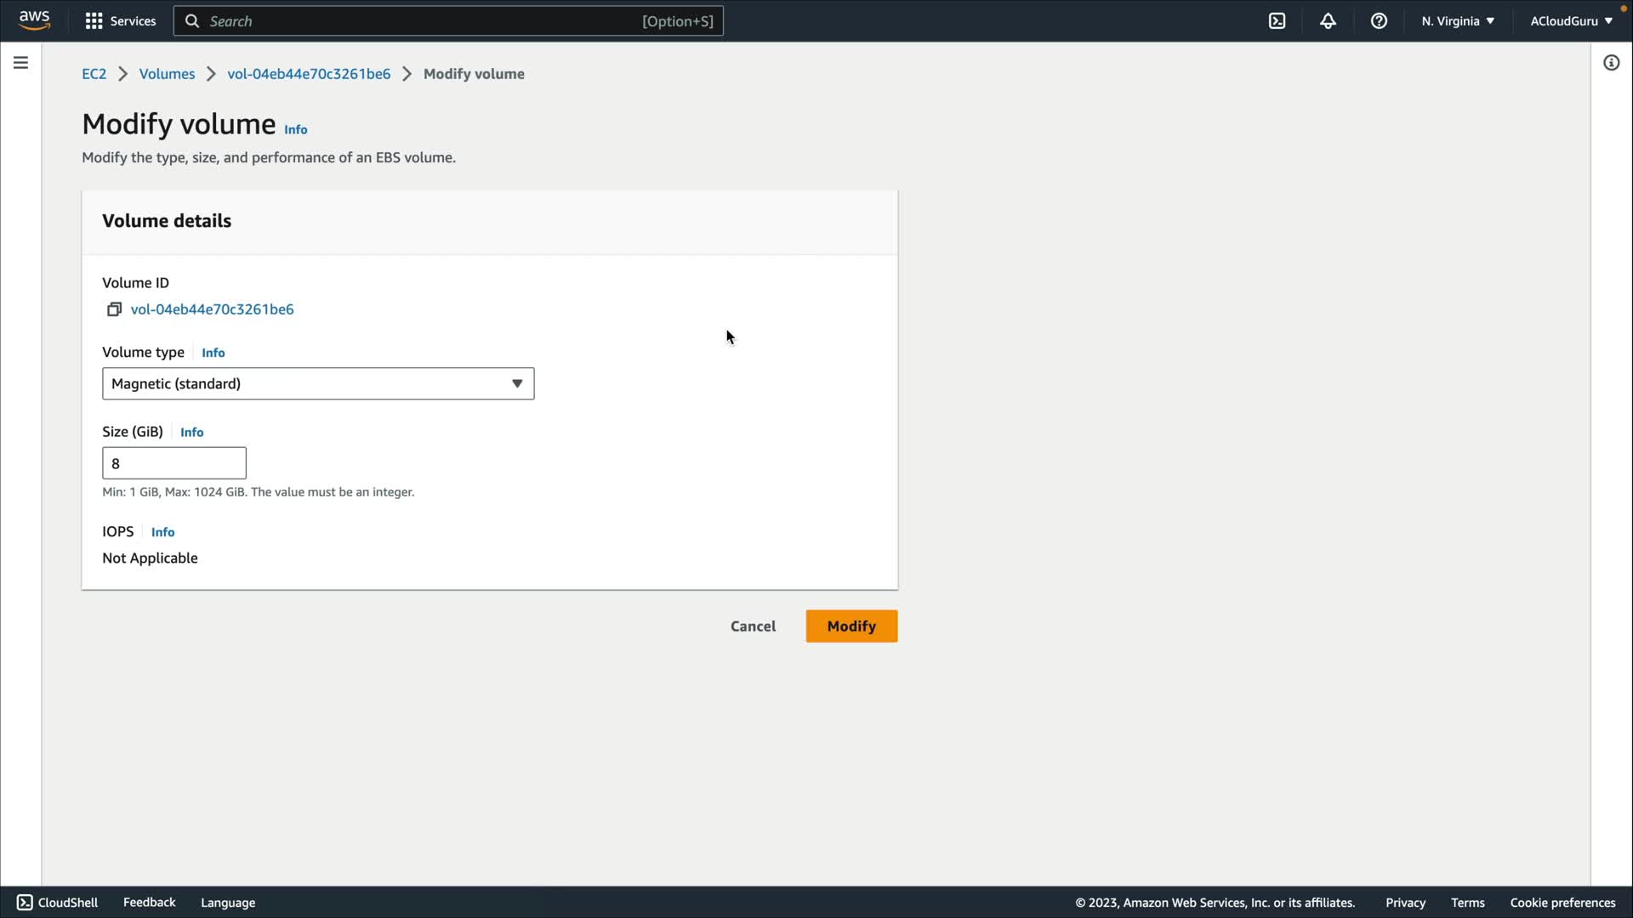Click the orange Modify button
The height and width of the screenshot is (918, 1633).
(x=851, y=626)
